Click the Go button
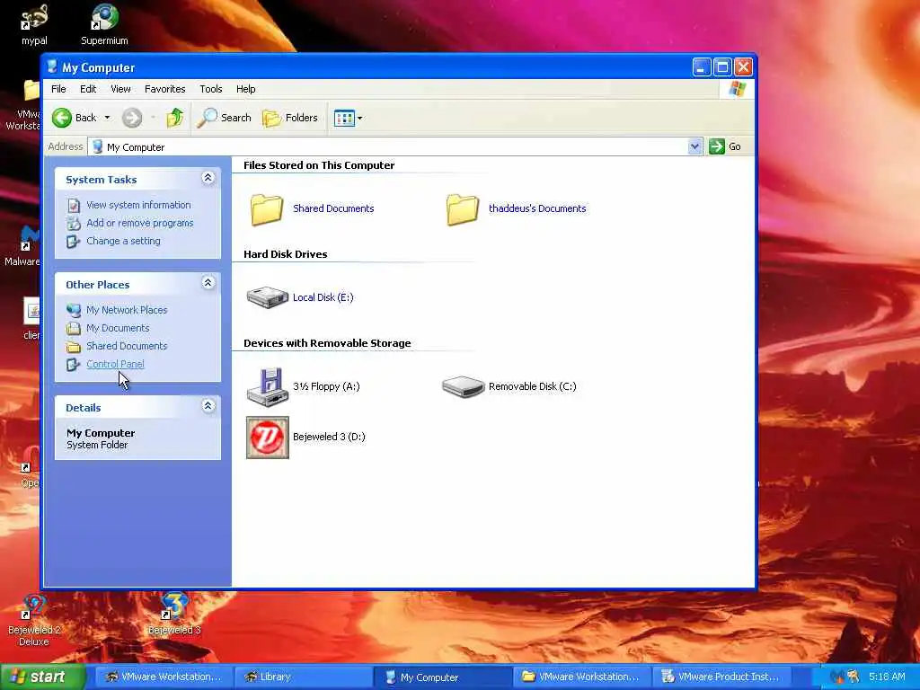 tap(725, 146)
